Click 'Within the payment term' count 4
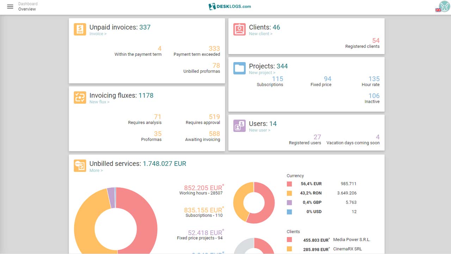Image resolution: width=451 pixels, height=254 pixels. [160, 48]
